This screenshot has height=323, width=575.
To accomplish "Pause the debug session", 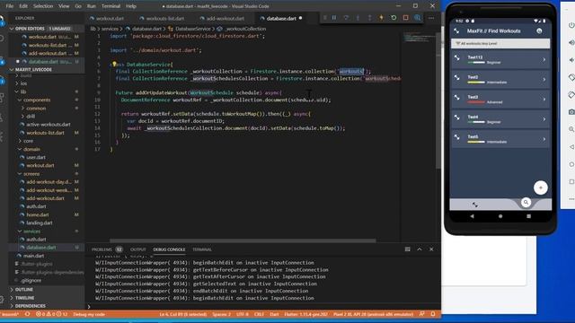I will tap(334, 18).
